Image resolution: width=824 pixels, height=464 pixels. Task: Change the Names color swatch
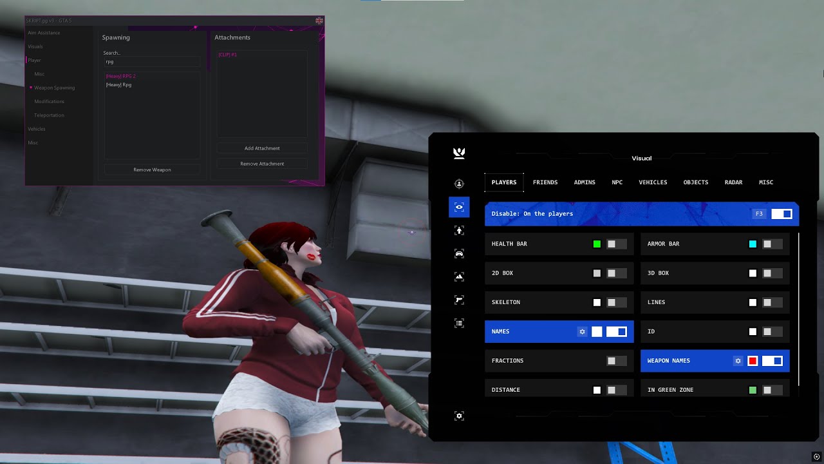click(597, 331)
